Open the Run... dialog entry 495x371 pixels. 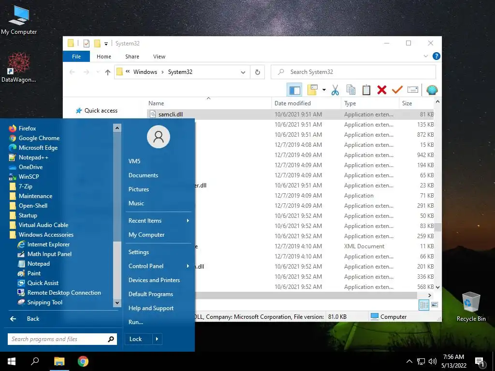pos(136,322)
